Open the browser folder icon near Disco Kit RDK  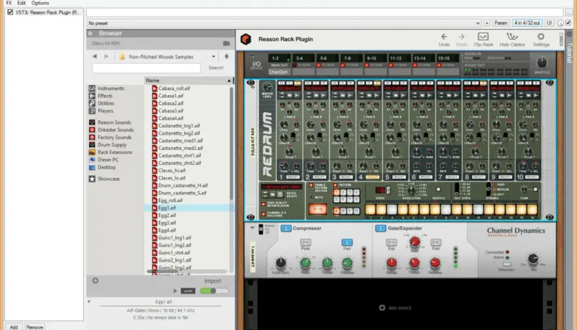pyautogui.click(x=226, y=43)
